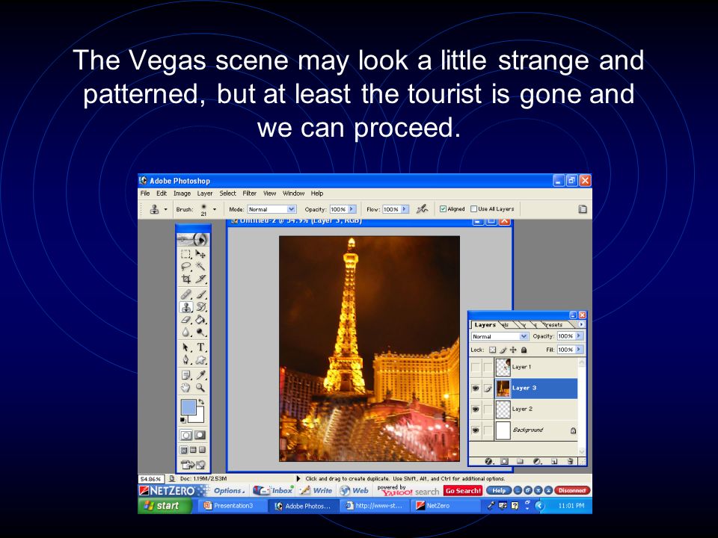
Task: Pick the Healing Brush tool
Action: click(x=186, y=294)
